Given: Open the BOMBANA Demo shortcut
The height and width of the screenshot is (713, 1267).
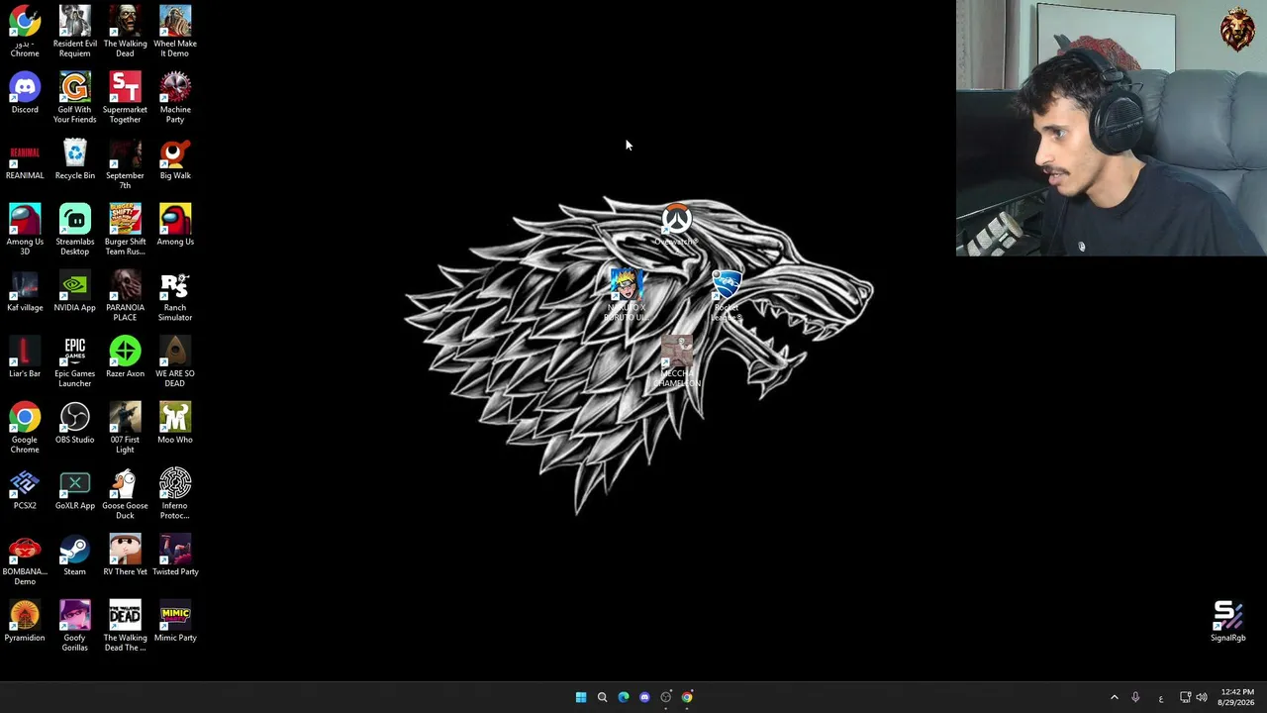Looking at the screenshot, I should pyautogui.click(x=25, y=560).
